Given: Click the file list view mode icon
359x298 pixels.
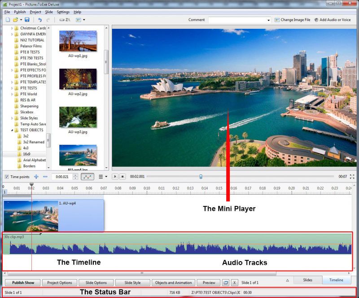Looking at the screenshot, I should [78, 20].
